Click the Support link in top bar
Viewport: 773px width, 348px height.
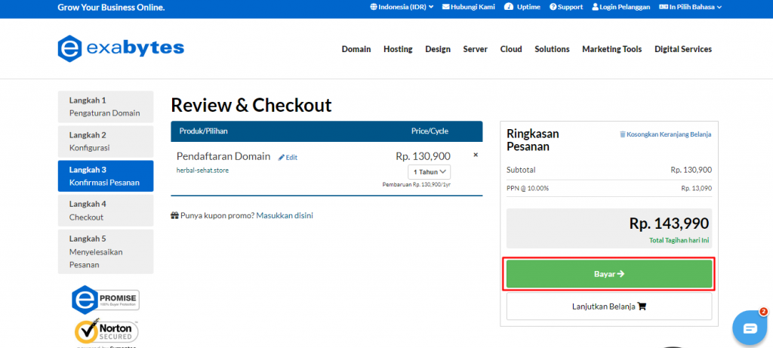point(571,7)
